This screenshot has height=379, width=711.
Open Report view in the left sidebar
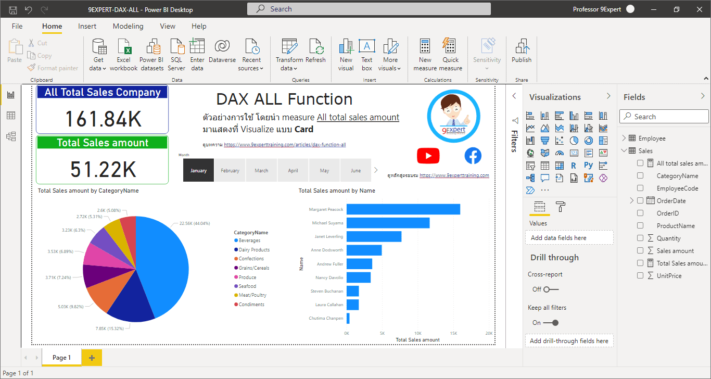[x=11, y=94]
